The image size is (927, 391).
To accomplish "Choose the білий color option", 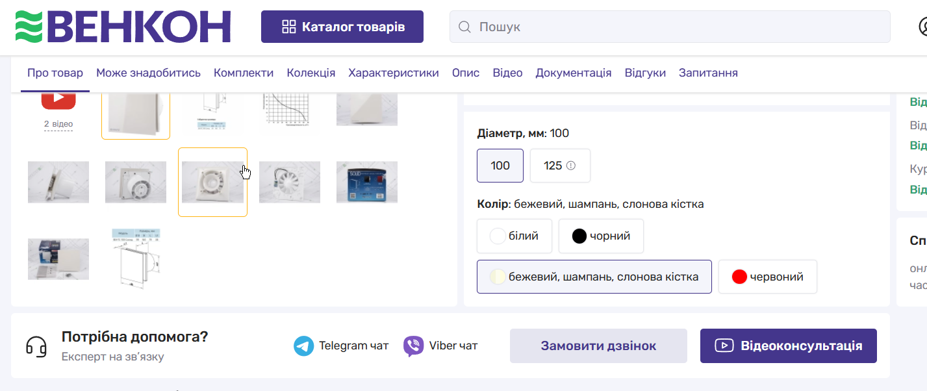I will point(514,236).
